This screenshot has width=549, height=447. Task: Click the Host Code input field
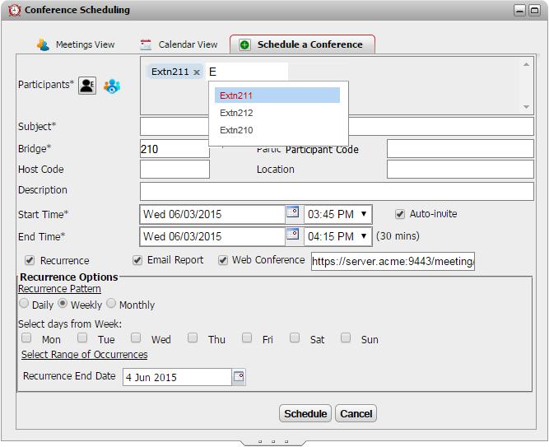pos(174,170)
